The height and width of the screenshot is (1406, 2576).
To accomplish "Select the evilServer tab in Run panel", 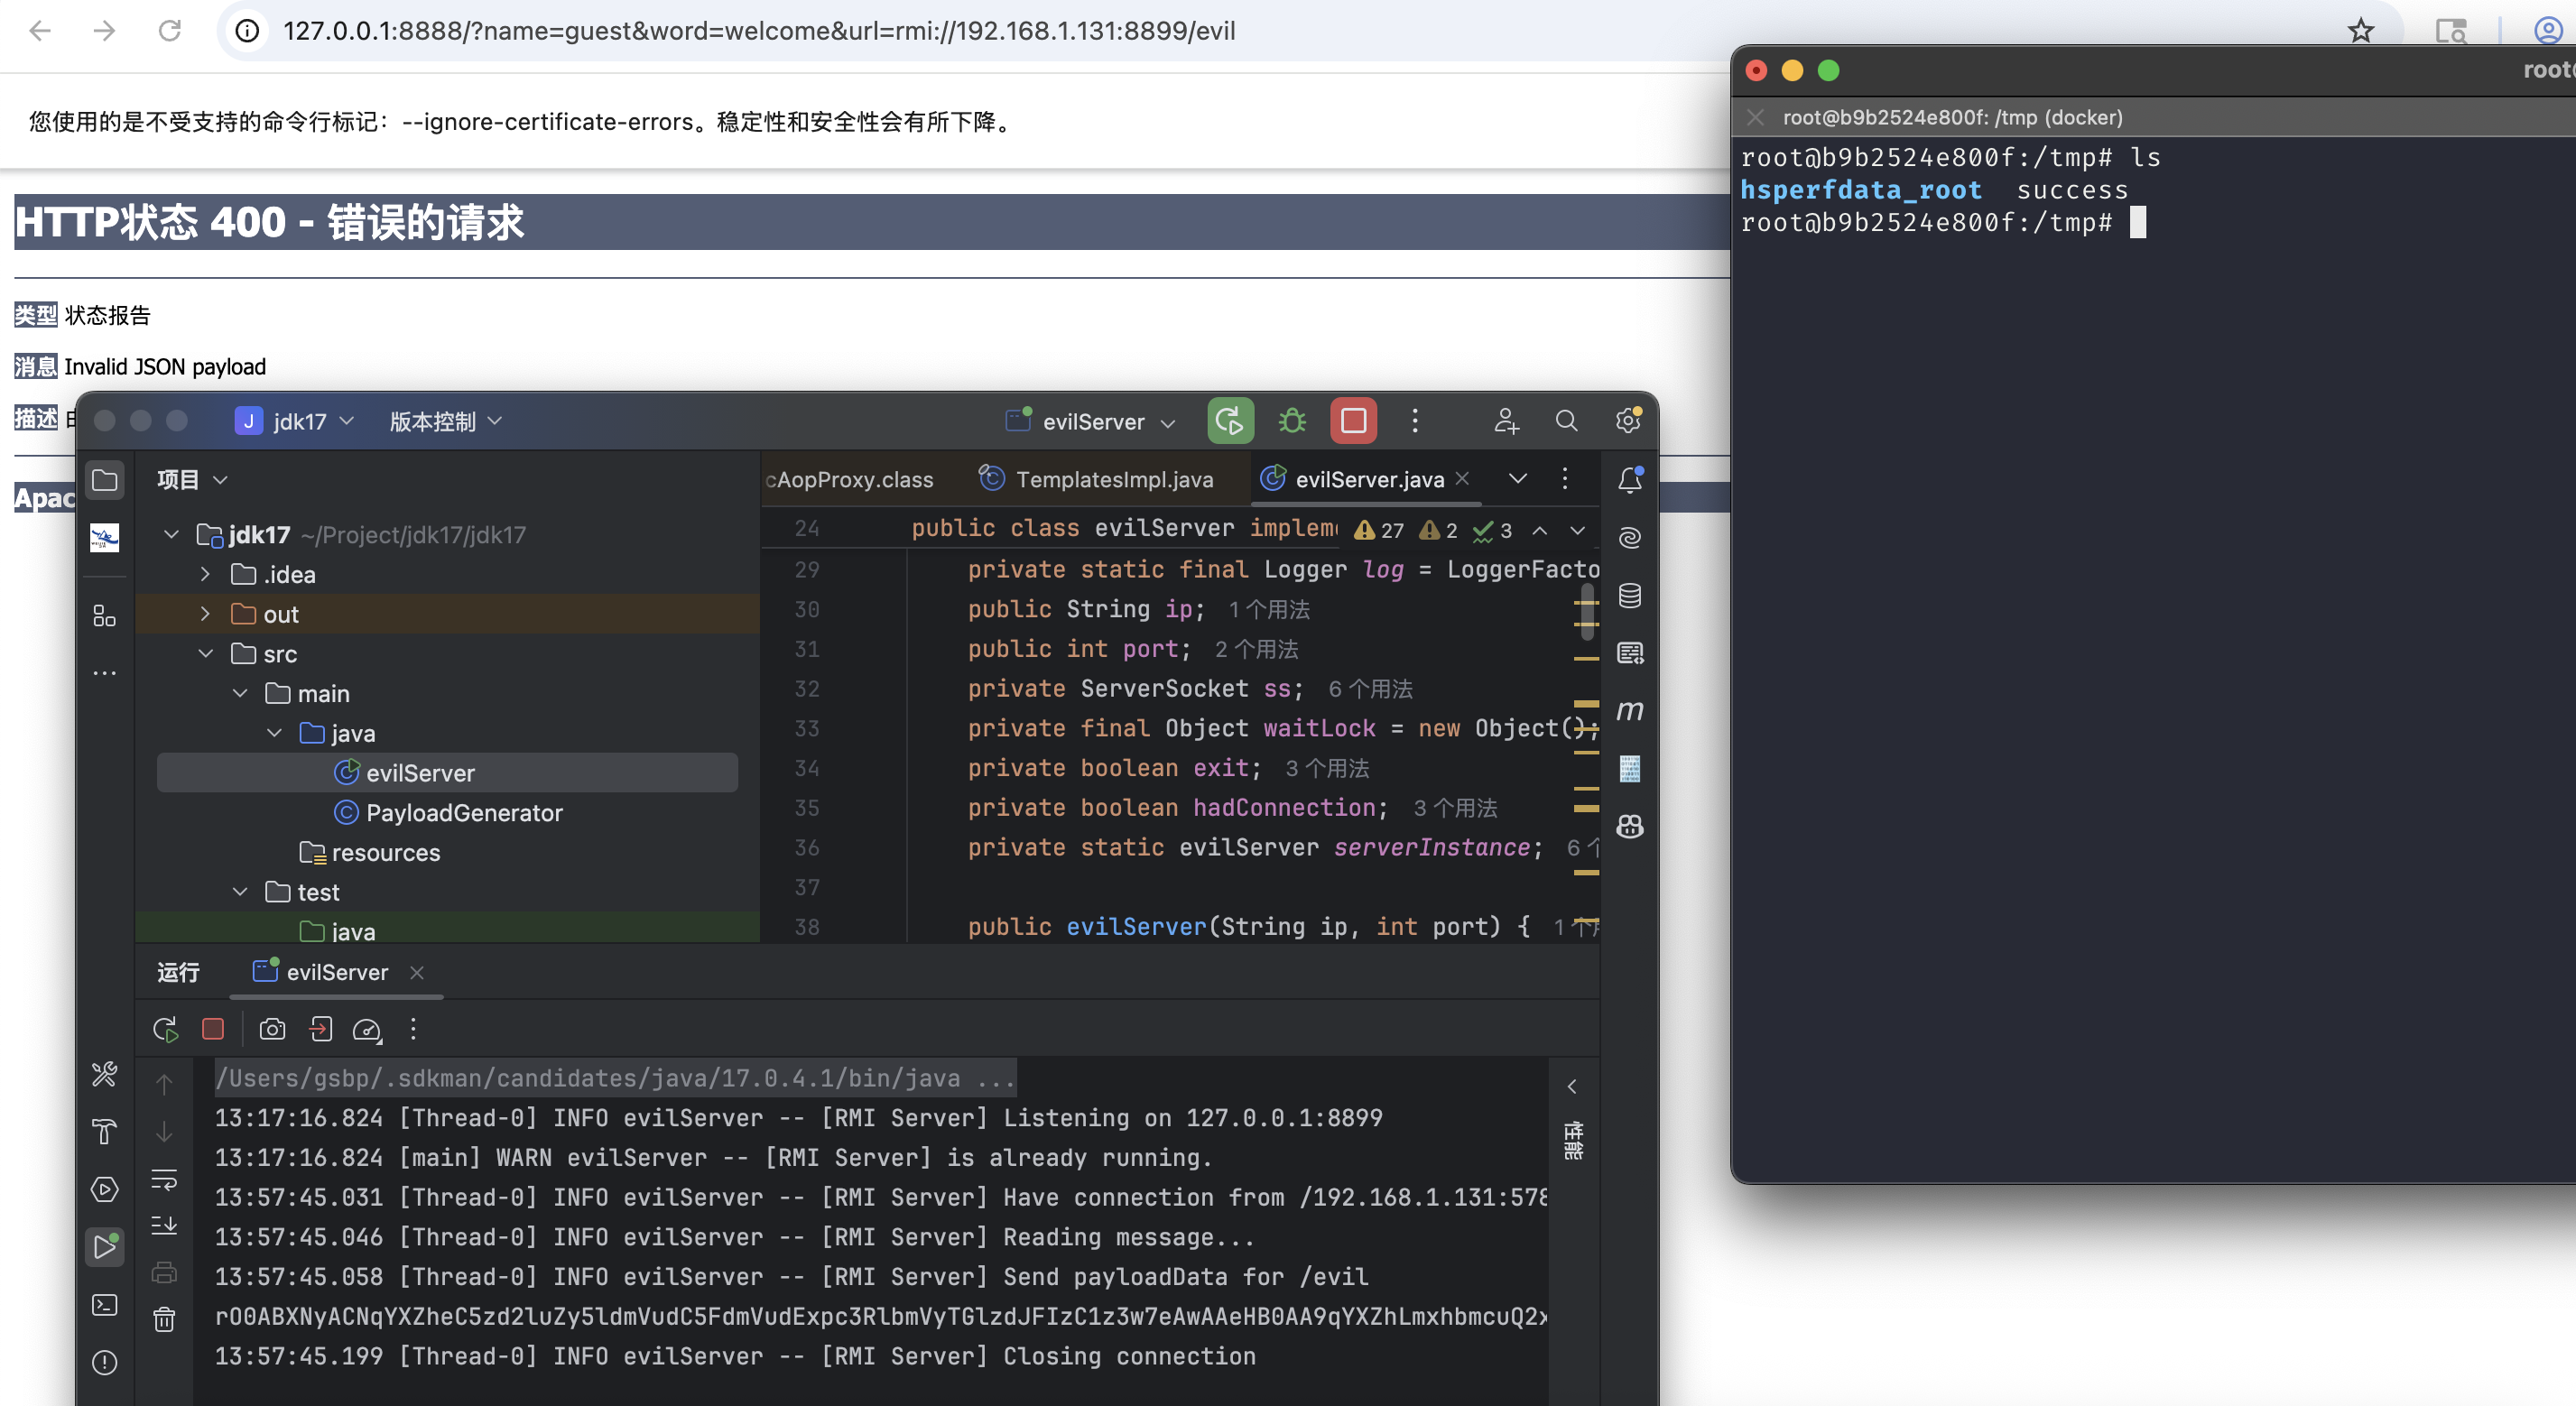I will pos(336,972).
